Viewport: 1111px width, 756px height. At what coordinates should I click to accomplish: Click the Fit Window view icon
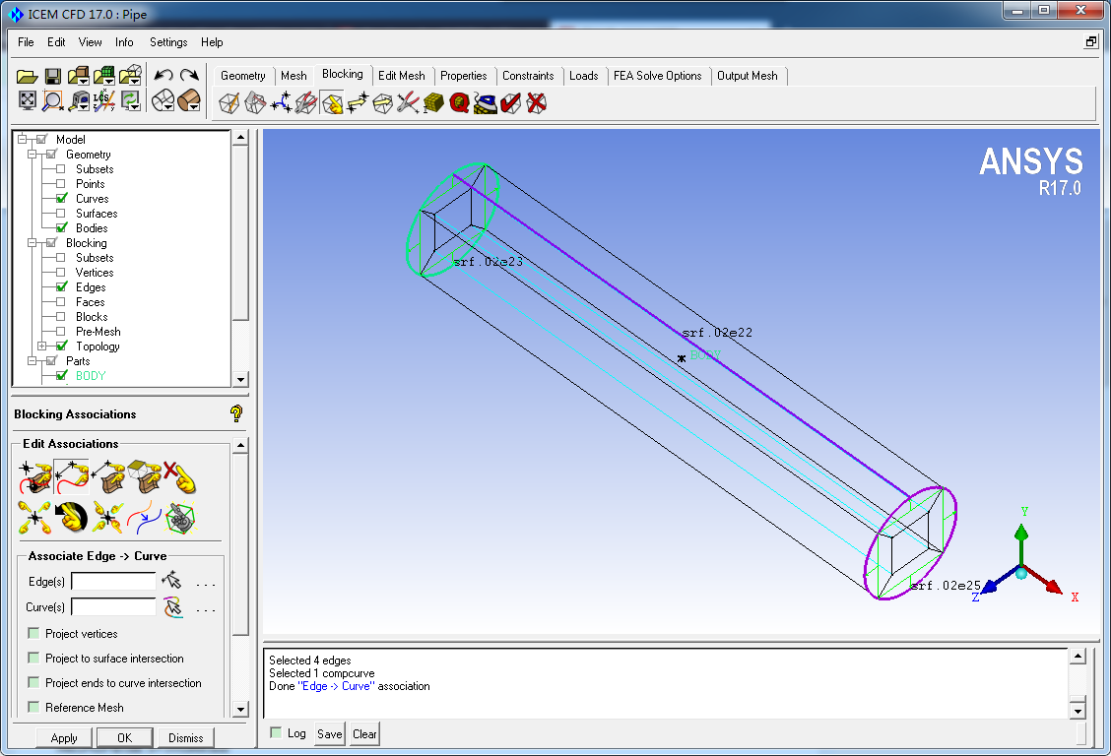pyautogui.click(x=27, y=100)
